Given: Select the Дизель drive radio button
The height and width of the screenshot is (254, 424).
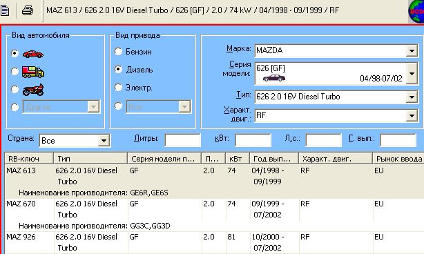Looking at the screenshot, I should pos(118,69).
